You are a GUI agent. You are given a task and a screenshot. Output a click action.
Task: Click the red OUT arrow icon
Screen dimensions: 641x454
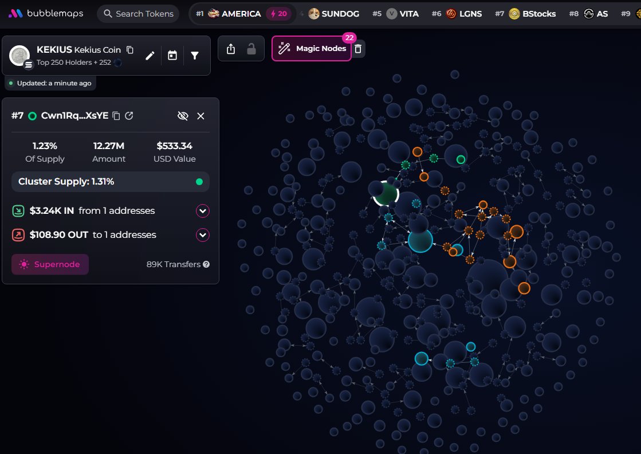[18, 235]
